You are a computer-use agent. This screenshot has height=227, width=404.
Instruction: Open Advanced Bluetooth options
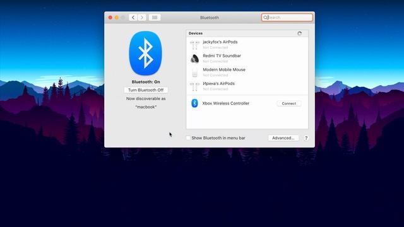pyautogui.click(x=283, y=138)
